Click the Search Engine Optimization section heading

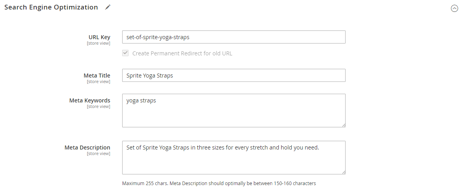pos(51,7)
